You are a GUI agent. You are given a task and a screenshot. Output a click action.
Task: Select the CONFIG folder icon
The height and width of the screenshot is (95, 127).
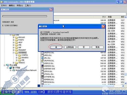(x=20, y=55)
